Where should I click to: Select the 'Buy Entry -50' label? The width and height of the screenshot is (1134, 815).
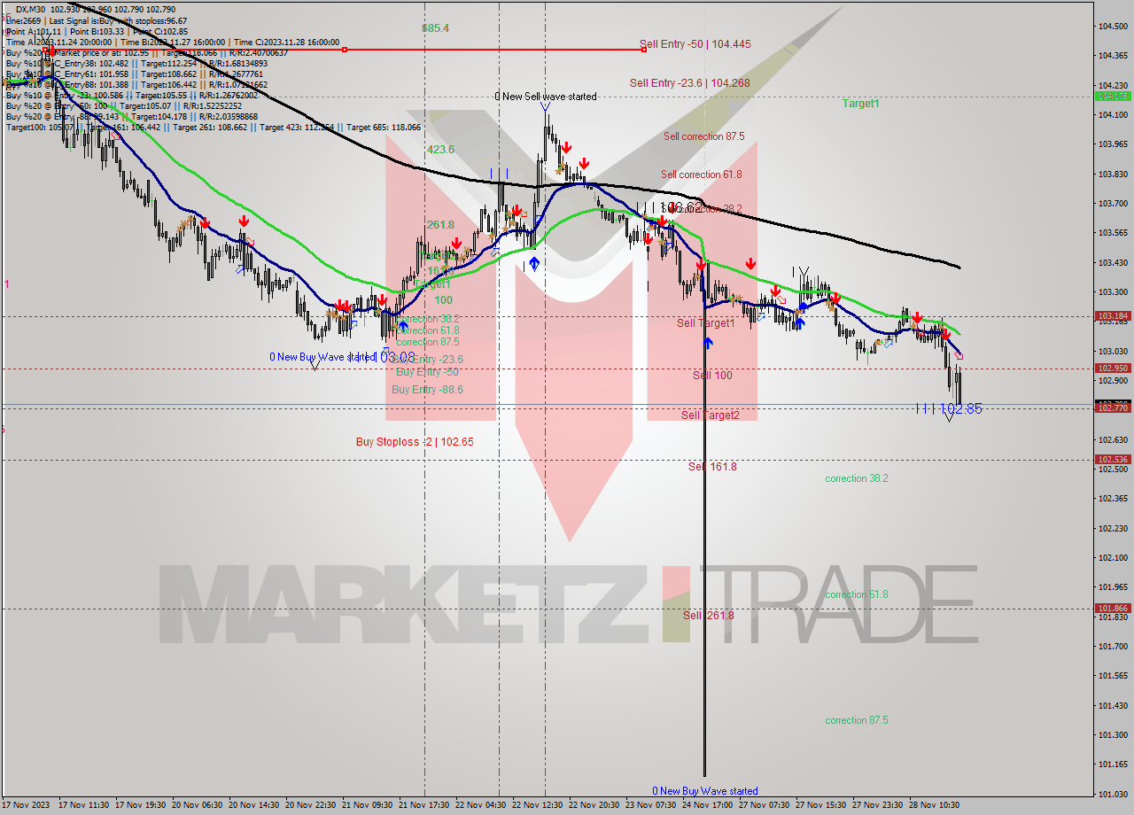[427, 372]
